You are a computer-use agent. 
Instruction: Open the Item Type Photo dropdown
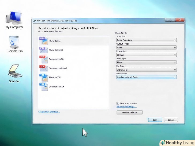coord(146,63)
